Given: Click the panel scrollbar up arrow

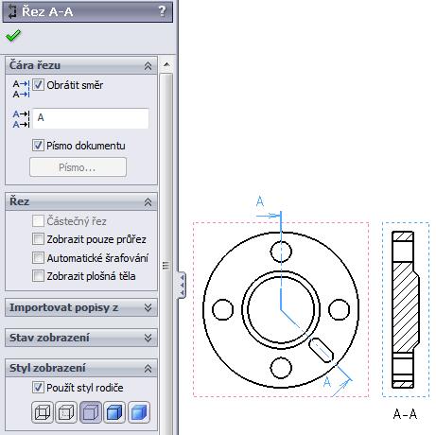Looking at the screenshot, I should tap(166, 64).
